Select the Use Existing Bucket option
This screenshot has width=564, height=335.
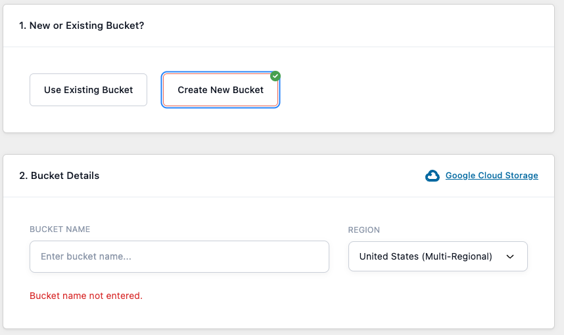coord(88,90)
